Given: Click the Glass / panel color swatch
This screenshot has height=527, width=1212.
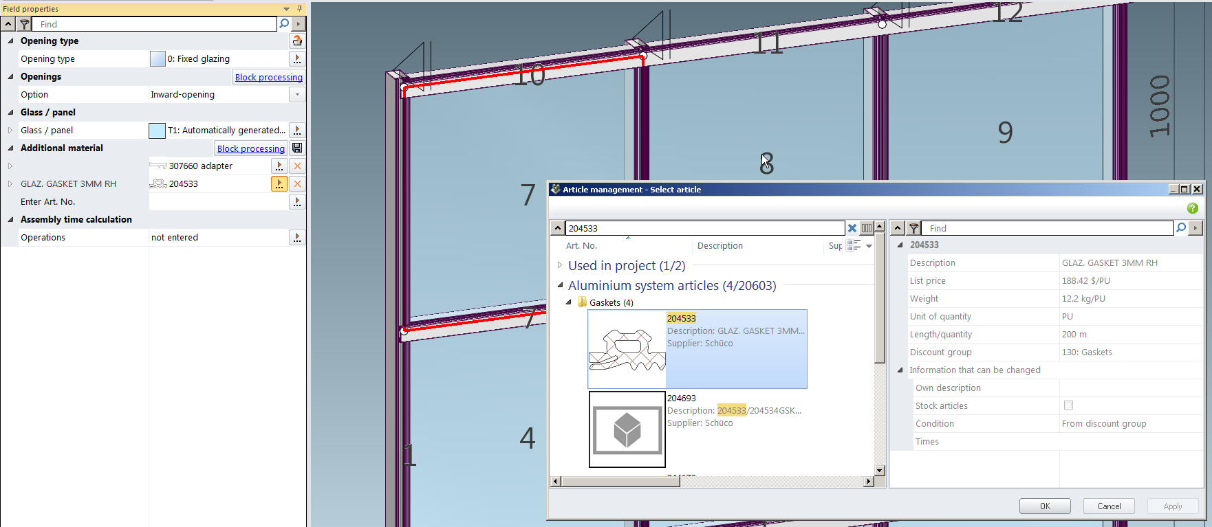Looking at the screenshot, I should tap(157, 131).
